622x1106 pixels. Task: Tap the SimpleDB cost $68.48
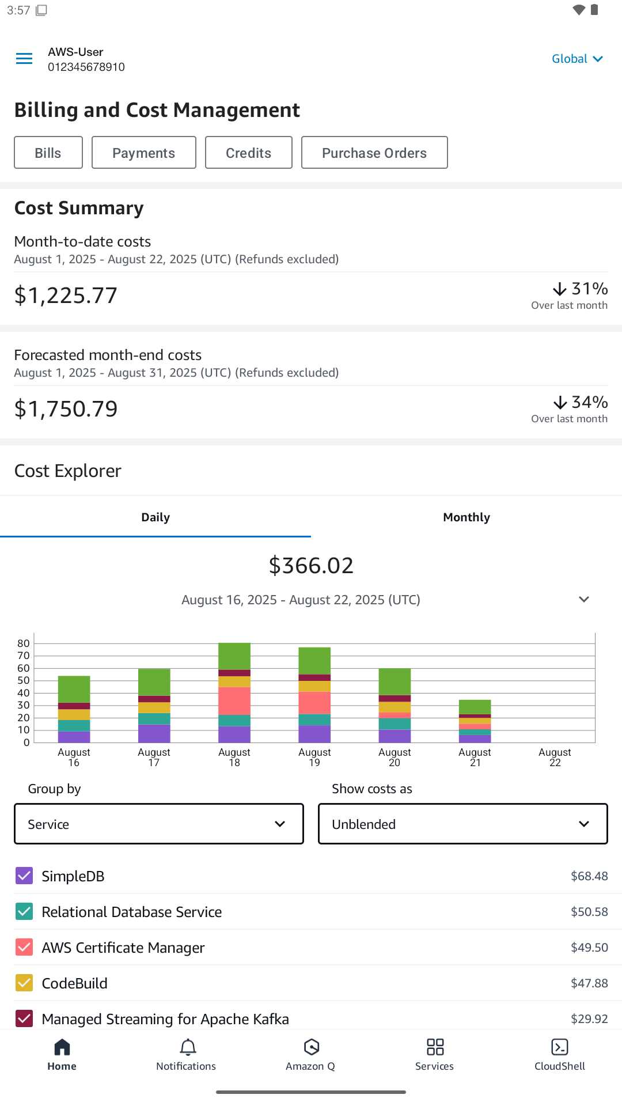pyautogui.click(x=589, y=876)
